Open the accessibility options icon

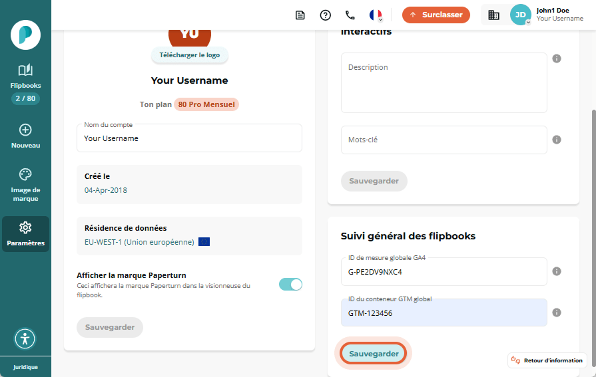[25, 338]
